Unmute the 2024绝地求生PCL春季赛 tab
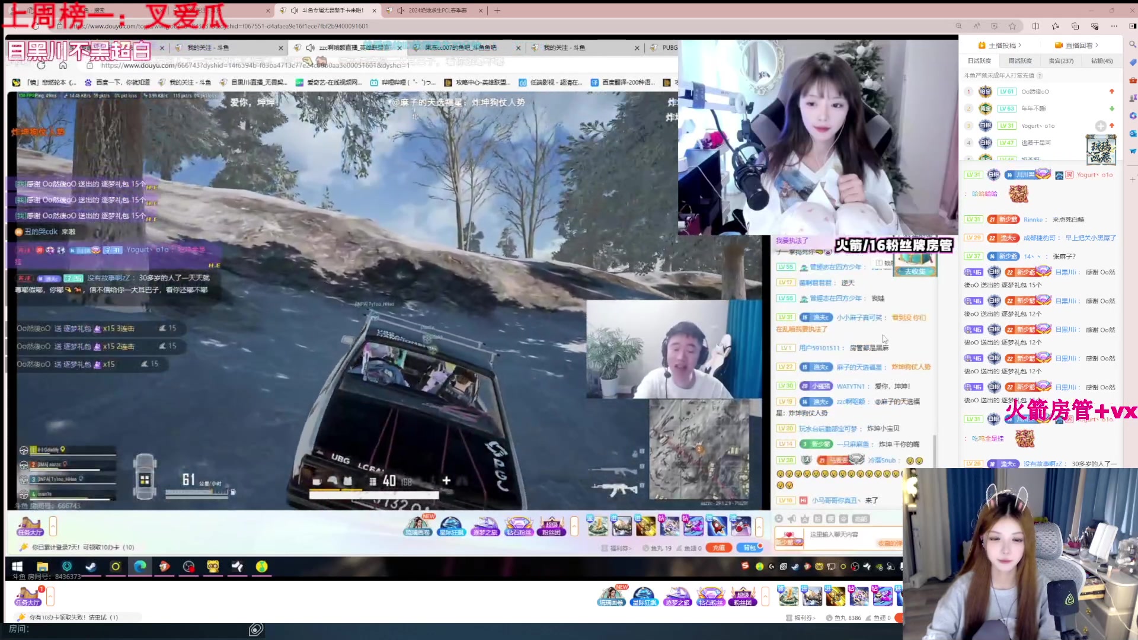The image size is (1138, 640). [401, 10]
